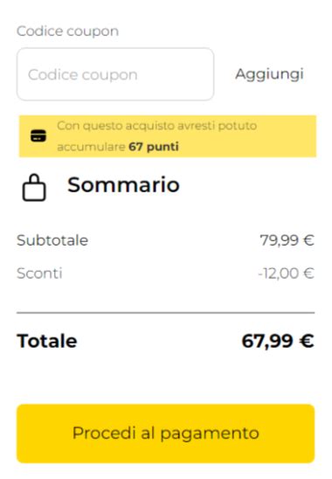Click Aggiungi to apply the coupon
Viewport: 332px width, 479px height.
tap(269, 74)
